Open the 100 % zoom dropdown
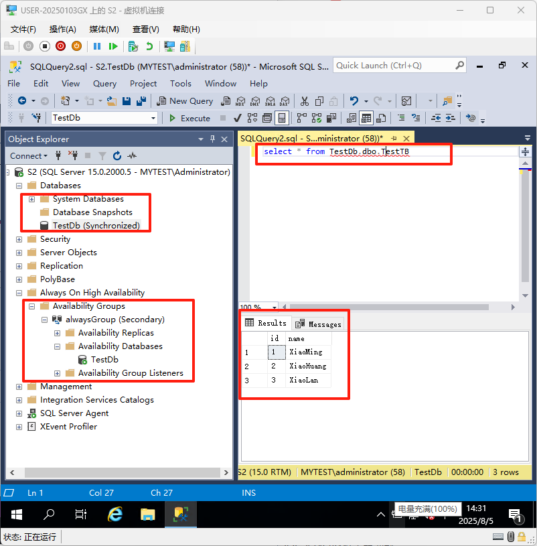The width and height of the screenshot is (537, 546). click(x=275, y=307)
